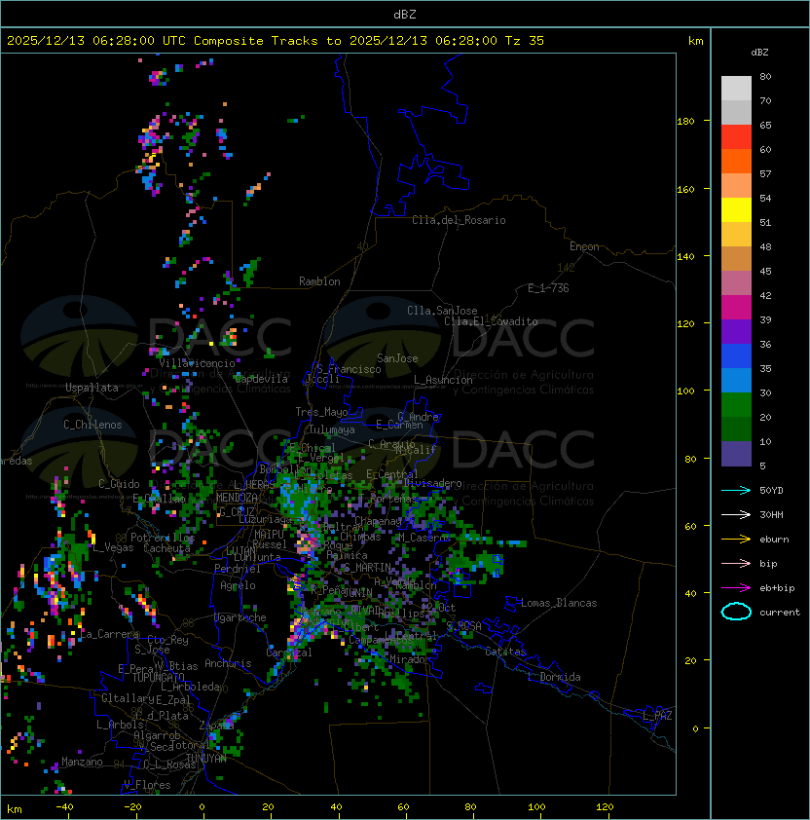This screenshot has height=820, width=810.
Task: Click the 'Capdevila' map label
Action: pos(261,379)
